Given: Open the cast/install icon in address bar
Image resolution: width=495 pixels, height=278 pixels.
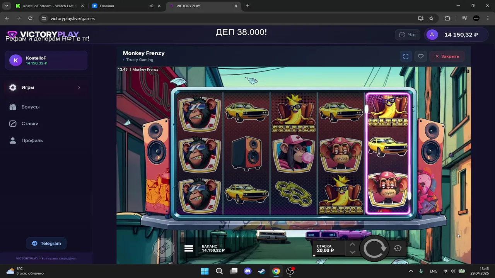Looking at the screenshot, I should pyautogui.click(x=421, y=18).
